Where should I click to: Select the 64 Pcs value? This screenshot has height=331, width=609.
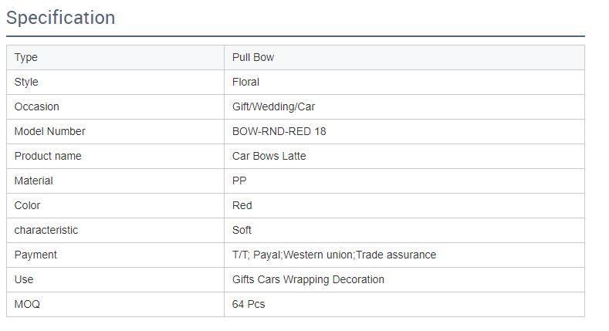tap(249, 304)
